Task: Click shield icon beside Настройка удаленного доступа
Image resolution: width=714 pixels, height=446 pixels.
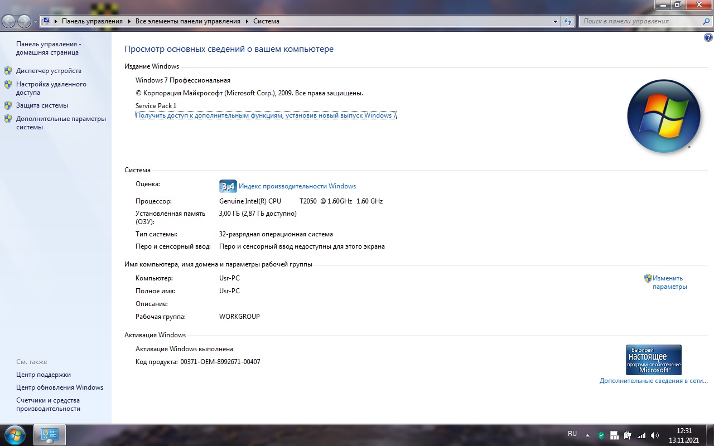Action: (8, 84)
